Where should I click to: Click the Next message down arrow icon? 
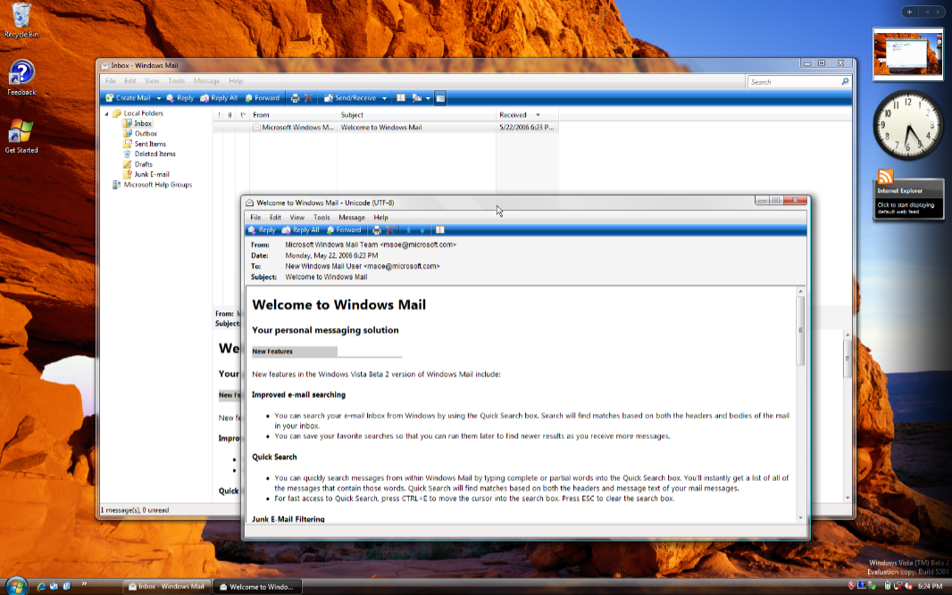(x=422, y=230)
